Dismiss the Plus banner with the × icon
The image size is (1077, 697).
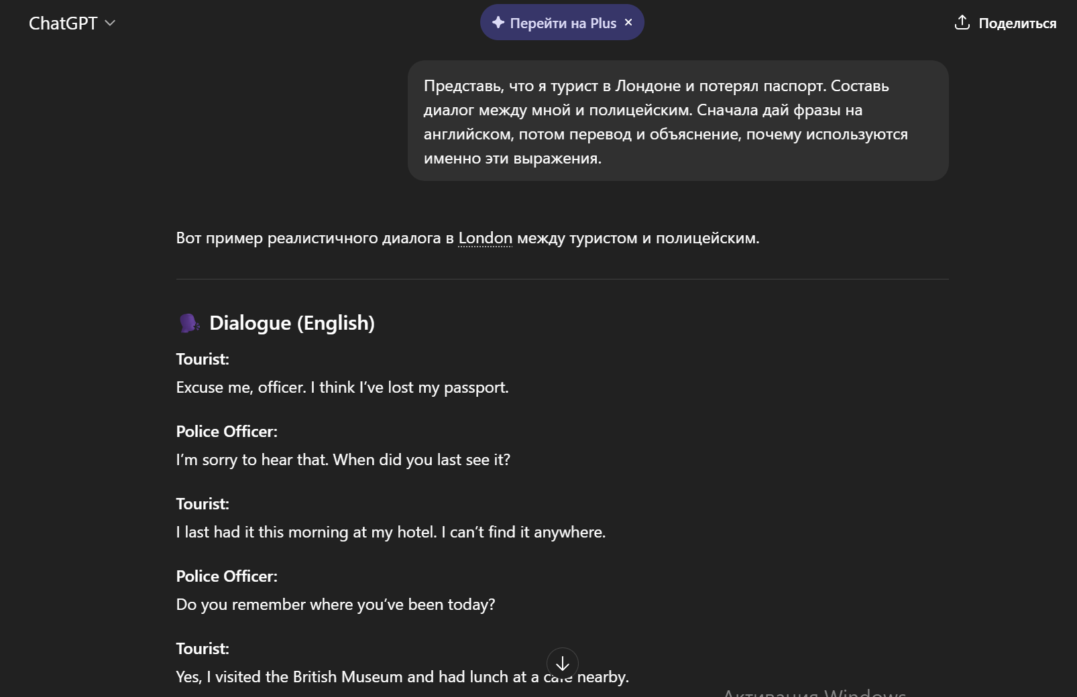click(628, 22)
